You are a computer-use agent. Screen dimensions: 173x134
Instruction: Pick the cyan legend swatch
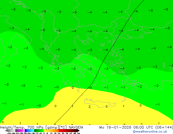(33, 130)
